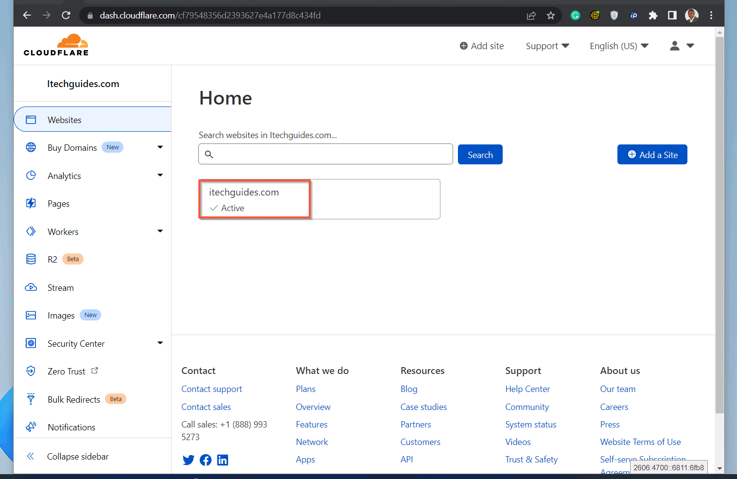Open Cloudflare Twitter page icon
Image resolution: width=737 pixels, height=479 pixels.
coord(188,460)
